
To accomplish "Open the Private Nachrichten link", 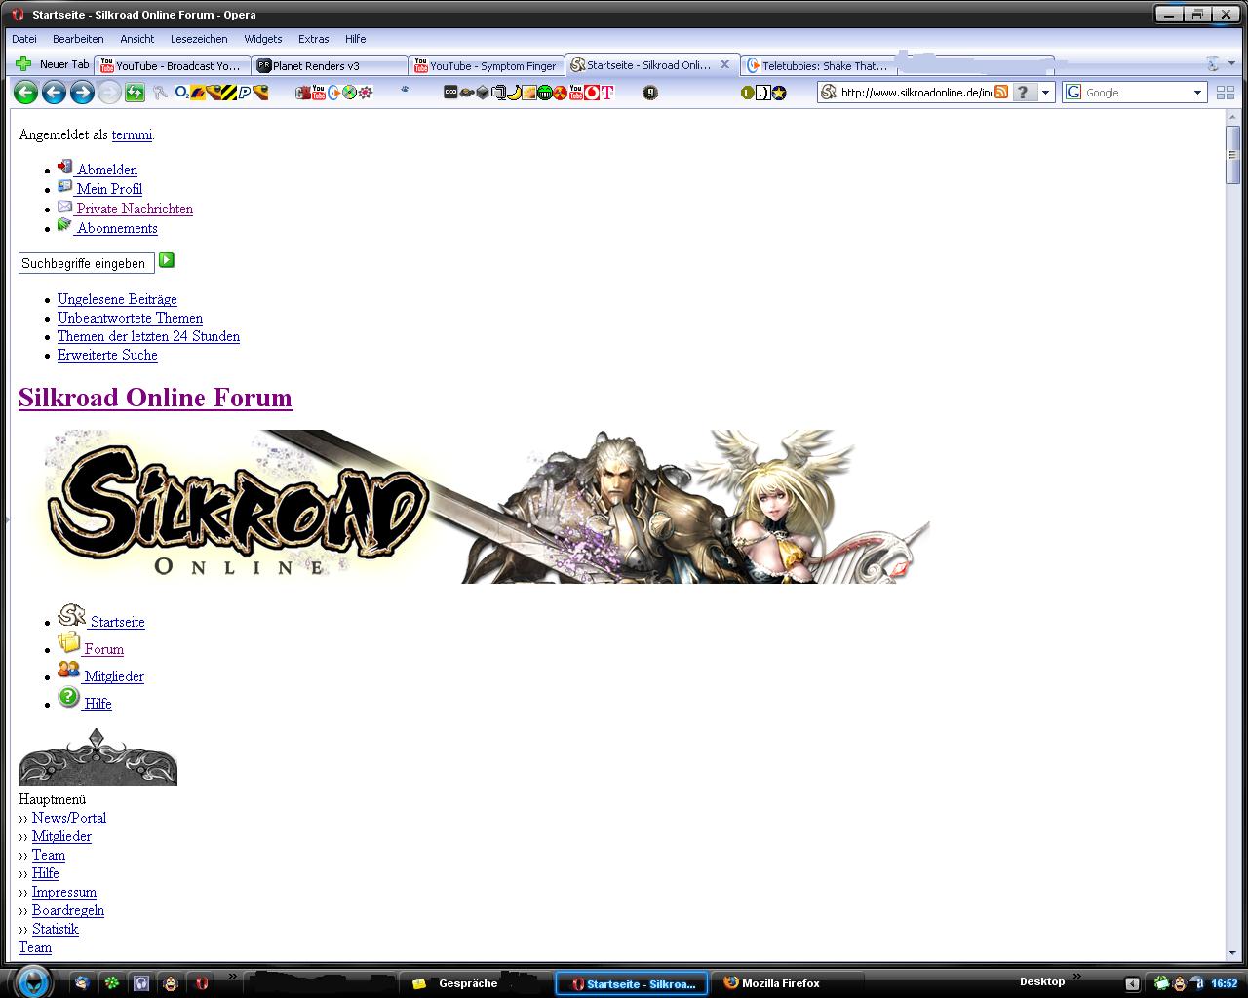I will pos(135,209).
